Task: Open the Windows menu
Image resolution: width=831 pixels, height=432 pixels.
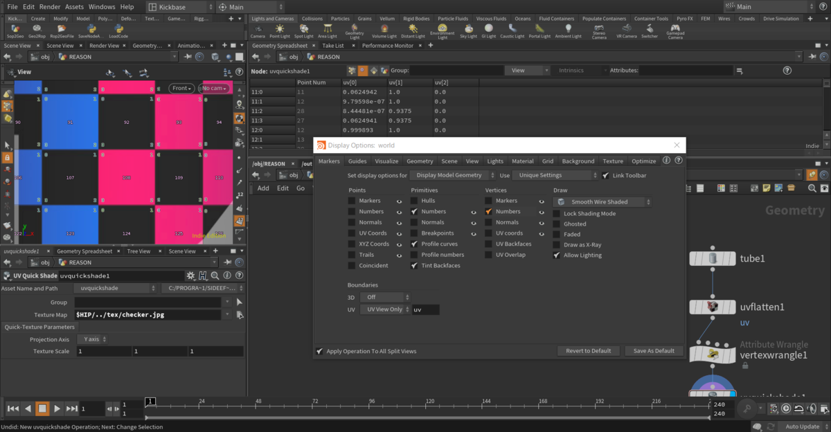Action: pos(102,6)
